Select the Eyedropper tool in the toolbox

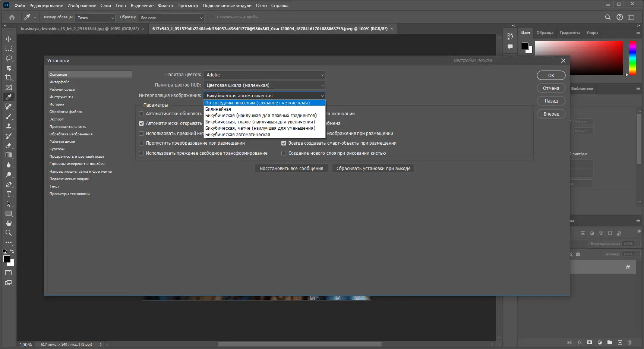point(9,97)
